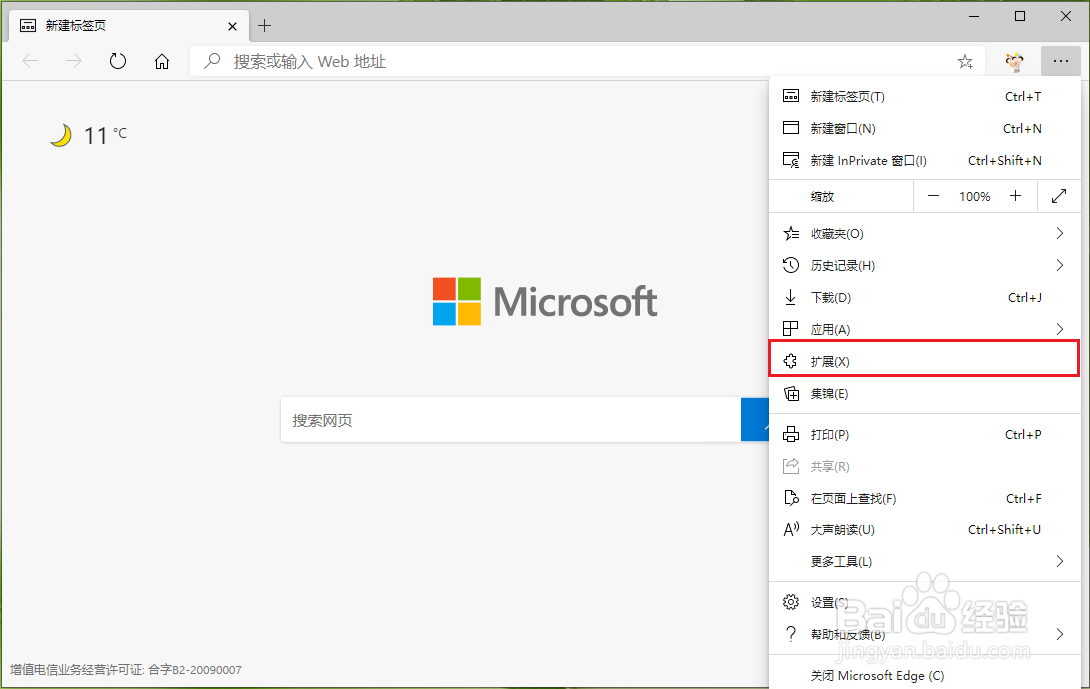
Task: Open 下载(D) from the menu
Action: (x=924, y=297)
